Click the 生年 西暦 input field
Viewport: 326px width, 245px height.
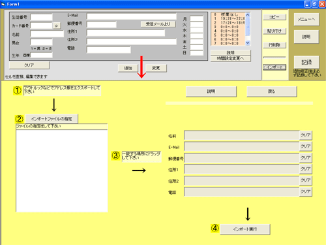click(41, 55)
